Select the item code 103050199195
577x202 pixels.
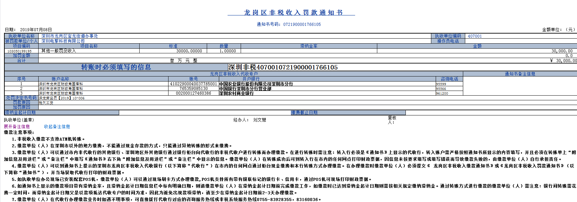click(19, 51)
